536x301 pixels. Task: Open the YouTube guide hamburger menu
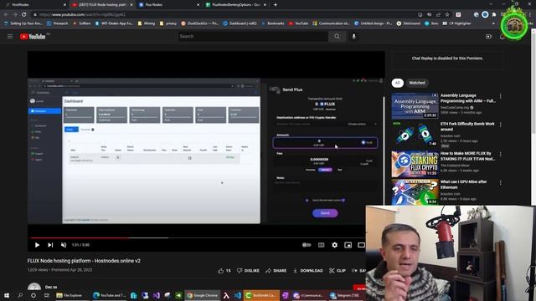point(10,37)
